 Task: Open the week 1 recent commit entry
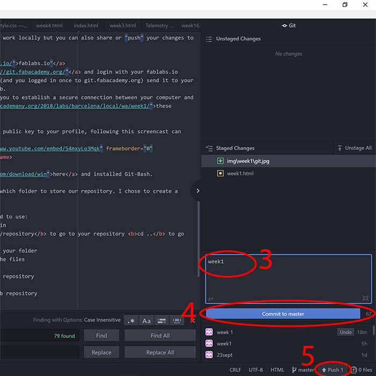point(287,332)
